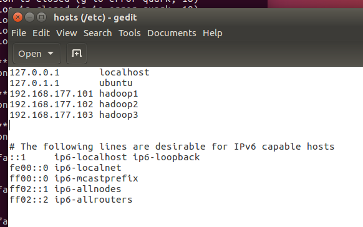Screen dimensions: 363x227
Task: Click the 127.0.1.1 address text
Action: click(34, 83)
